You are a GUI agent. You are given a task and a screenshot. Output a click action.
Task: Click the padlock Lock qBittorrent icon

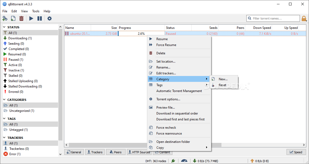pos(304,18)
